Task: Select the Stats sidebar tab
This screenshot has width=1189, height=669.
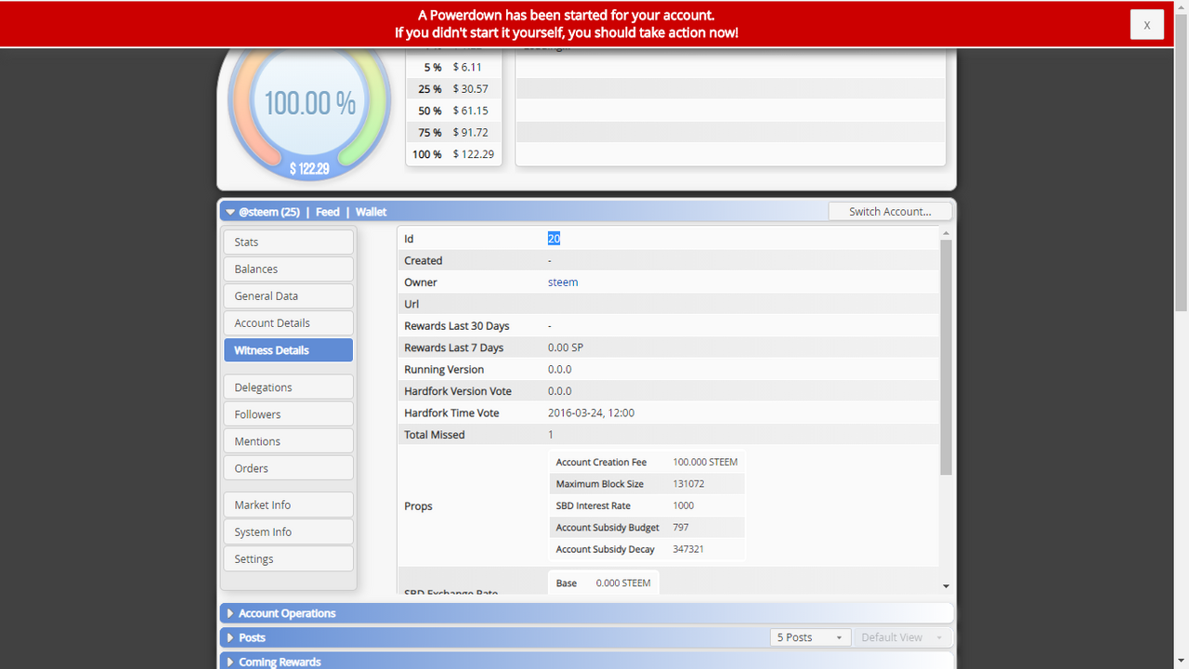Action: coord(288,242)
